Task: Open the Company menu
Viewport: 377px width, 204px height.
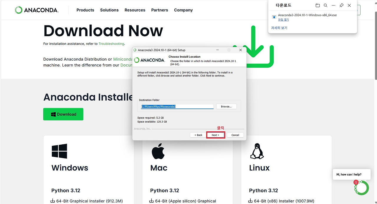Action: [183, 10]
